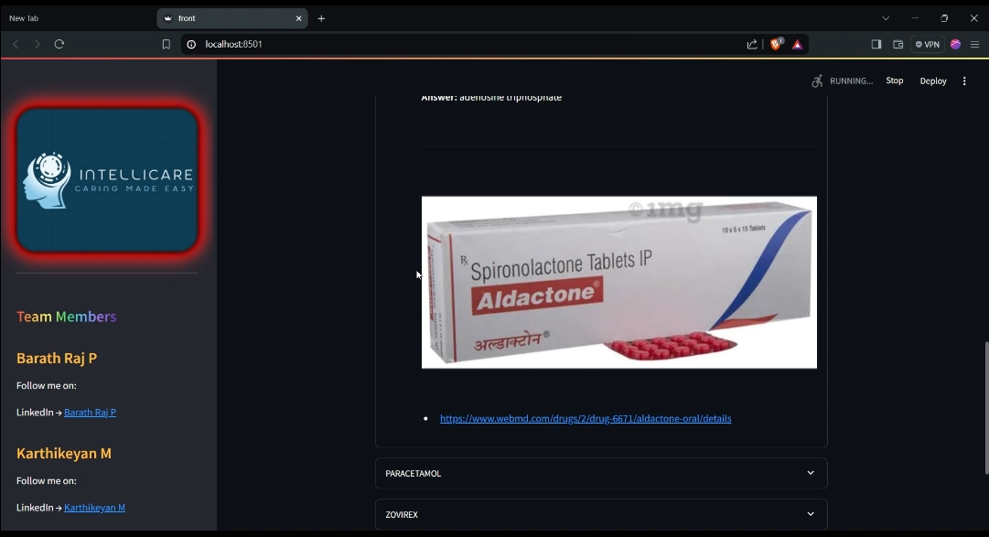Image resolution: width=989 pixels, height=537 pixels.
Task: Click the VPN button
Action: pyautogui.click(x=927, y=44)
